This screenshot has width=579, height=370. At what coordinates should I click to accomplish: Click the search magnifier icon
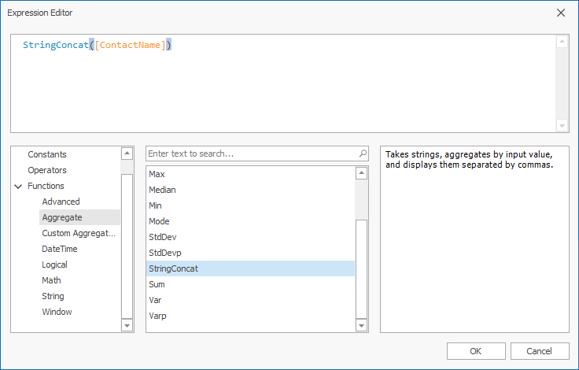click(363, 154)
